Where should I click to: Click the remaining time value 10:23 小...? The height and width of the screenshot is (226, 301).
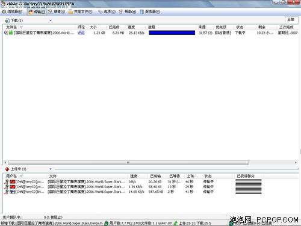[265, 33]
